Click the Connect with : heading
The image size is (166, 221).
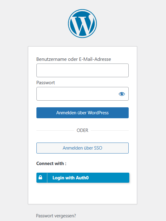click(x=51, y=164)
